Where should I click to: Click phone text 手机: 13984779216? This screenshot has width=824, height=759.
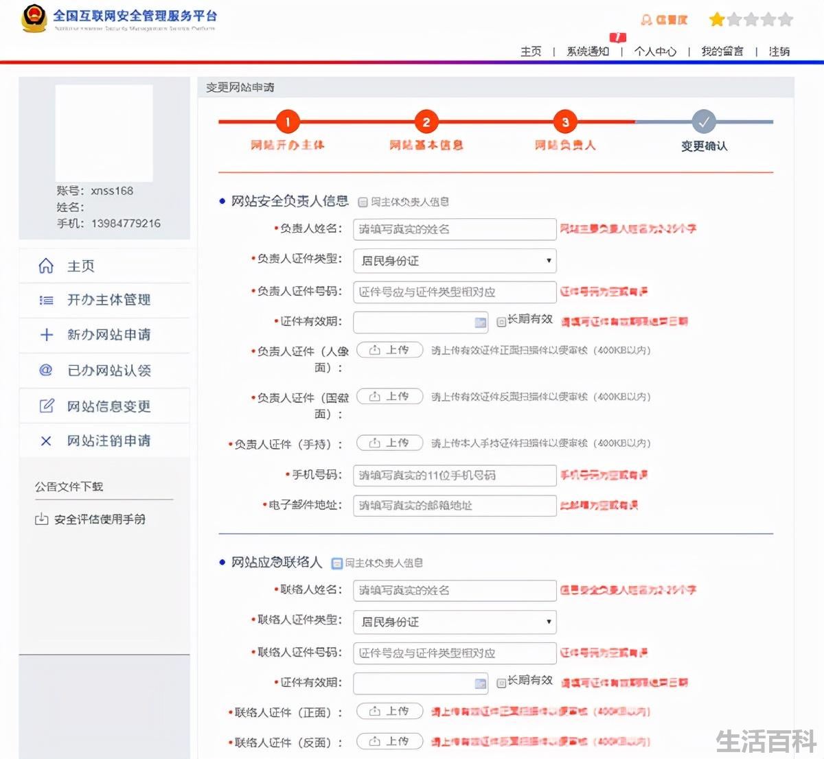[108, 223]
